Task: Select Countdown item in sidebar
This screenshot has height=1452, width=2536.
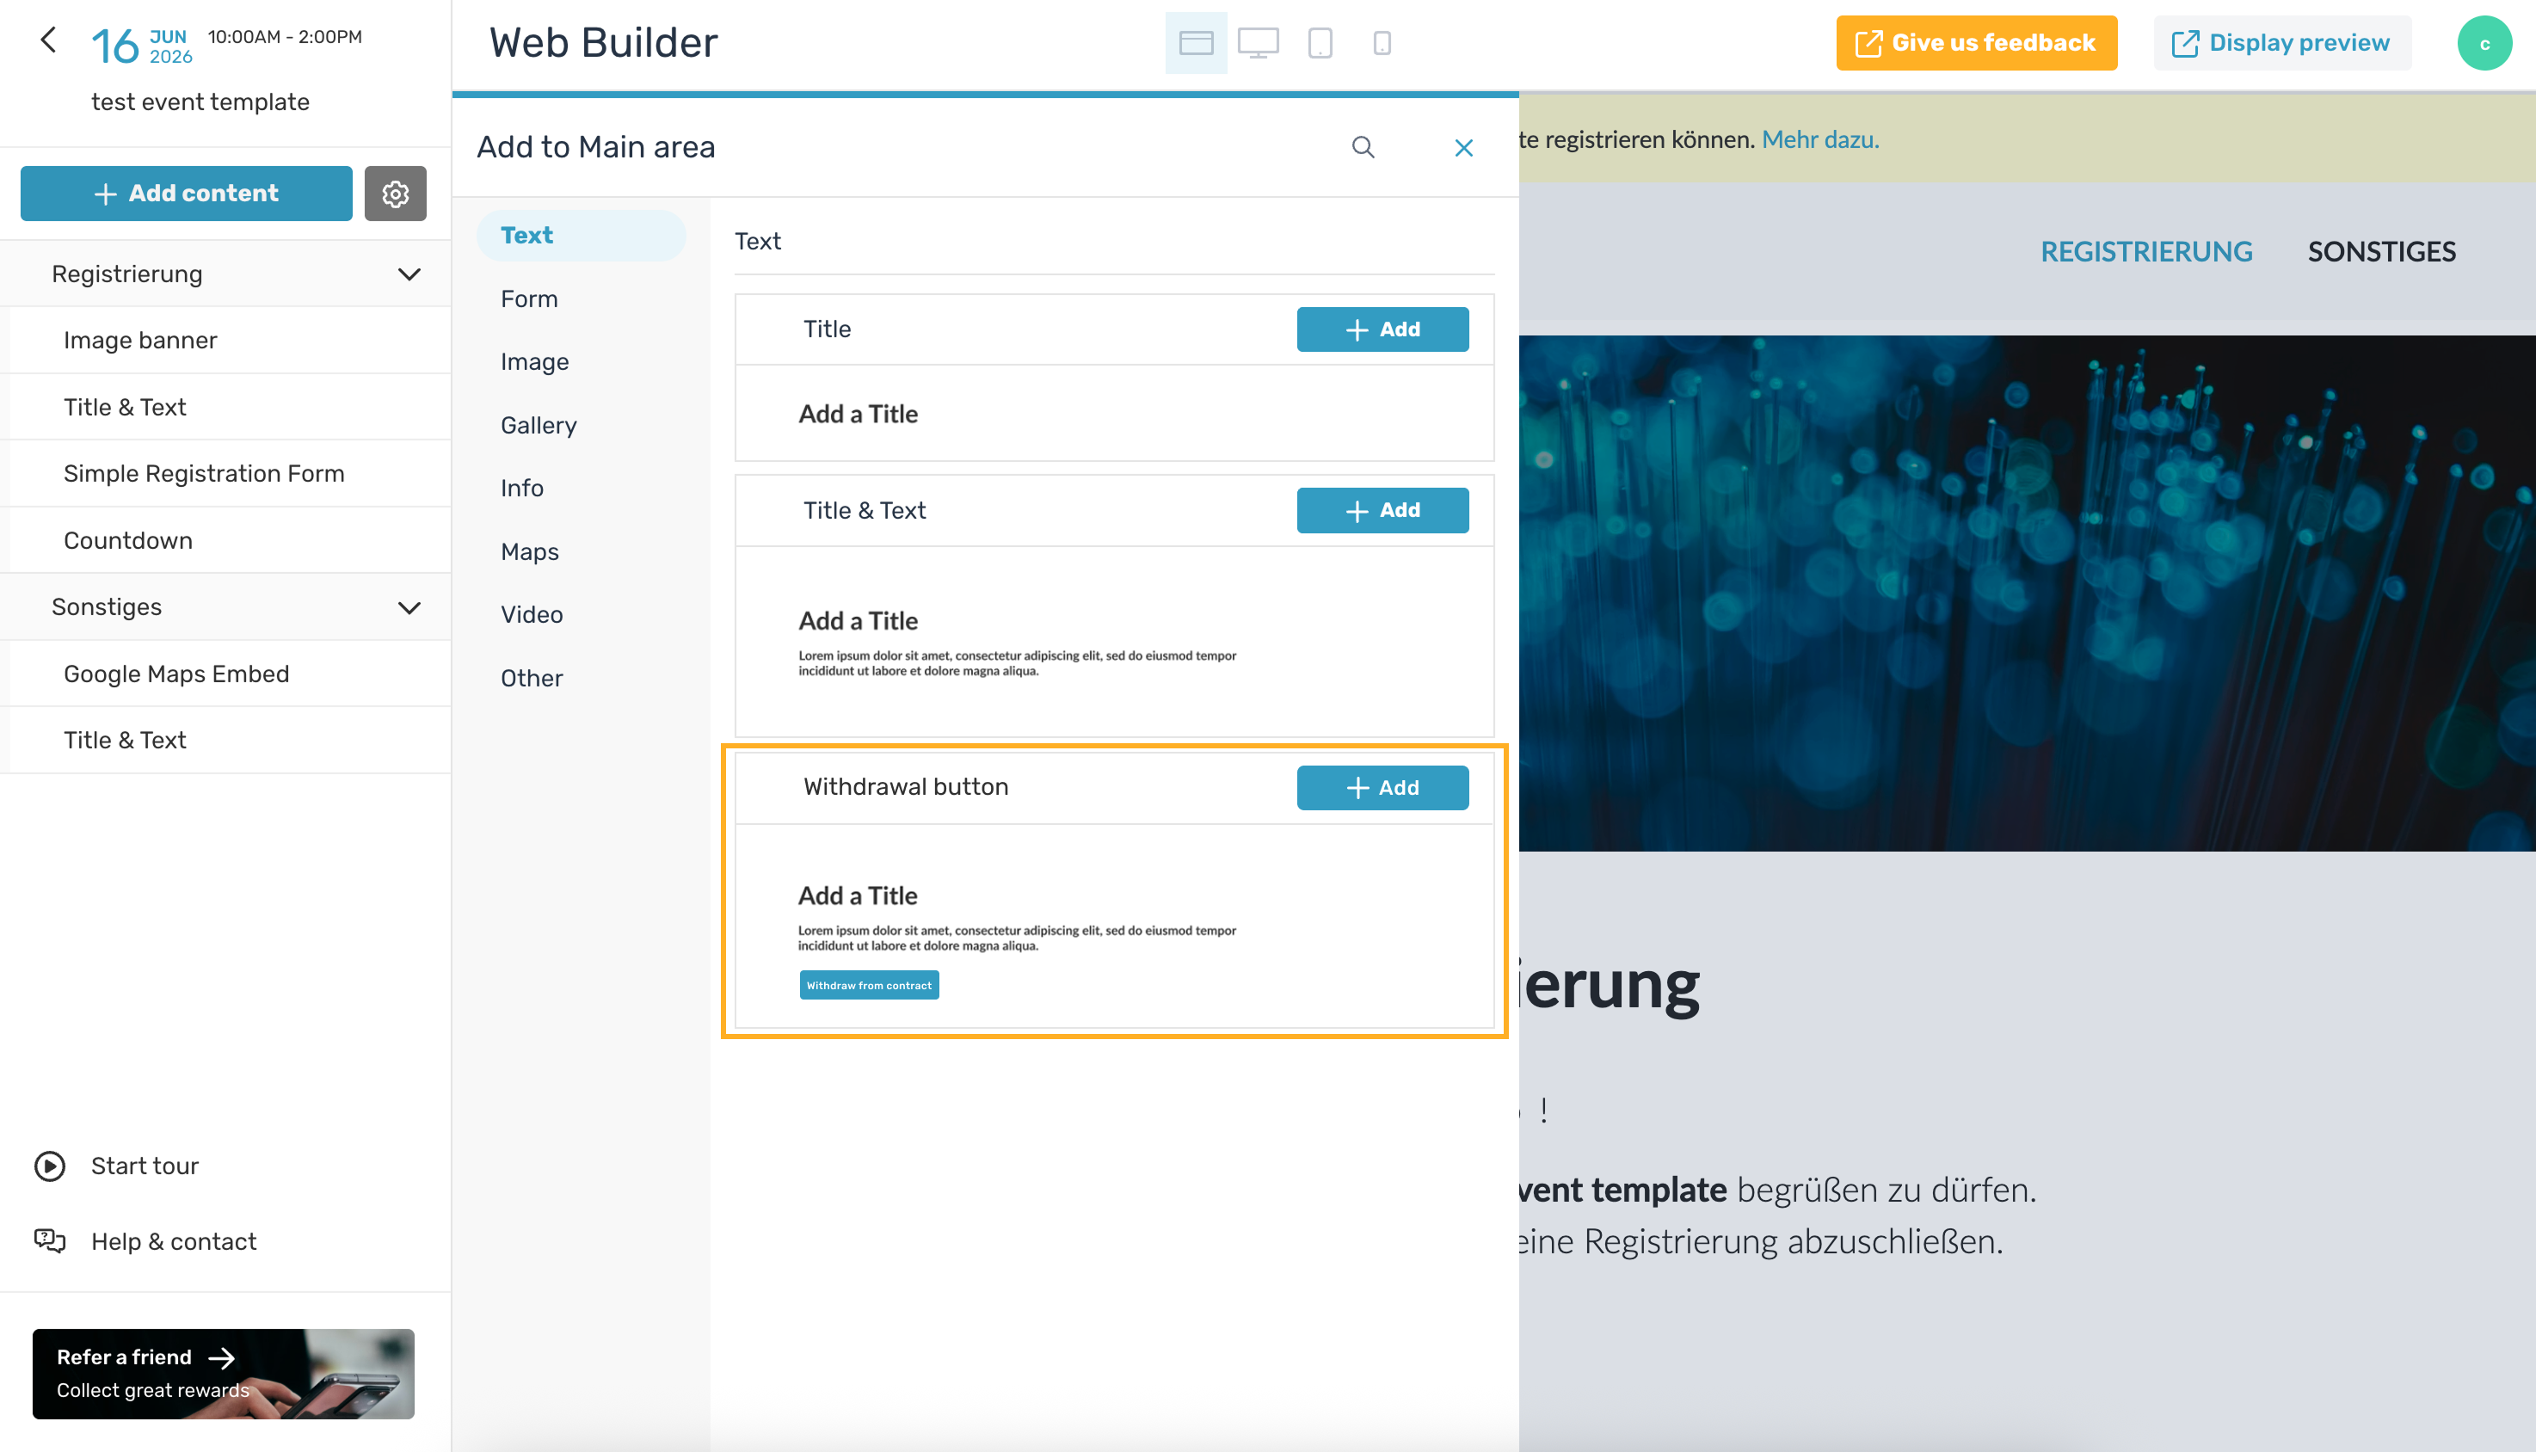Action: point(230,540)
